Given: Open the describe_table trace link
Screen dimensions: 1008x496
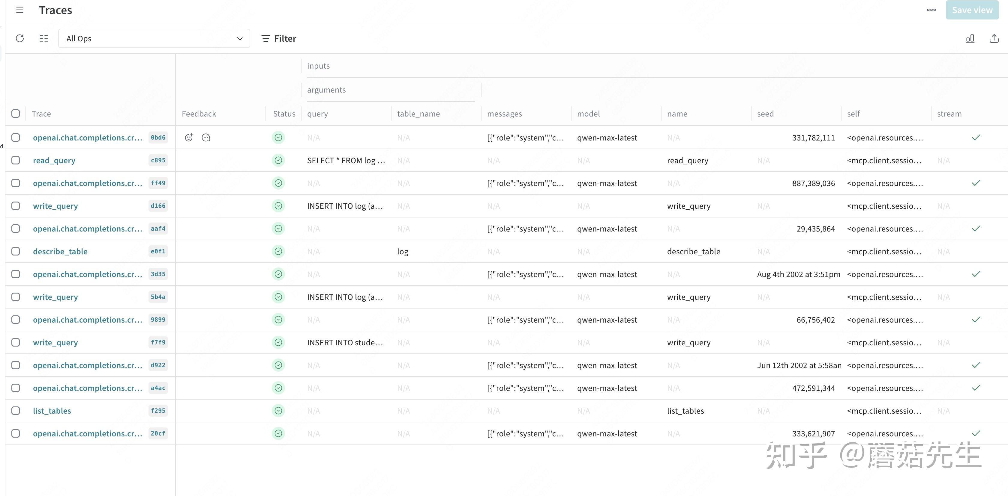Looking at the screenshot, I should point(60,251).
